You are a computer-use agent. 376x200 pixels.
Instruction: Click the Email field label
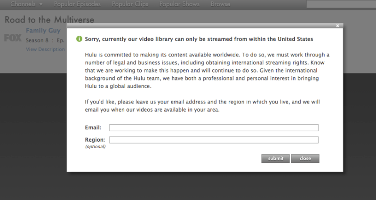click(x=93, y=128)
